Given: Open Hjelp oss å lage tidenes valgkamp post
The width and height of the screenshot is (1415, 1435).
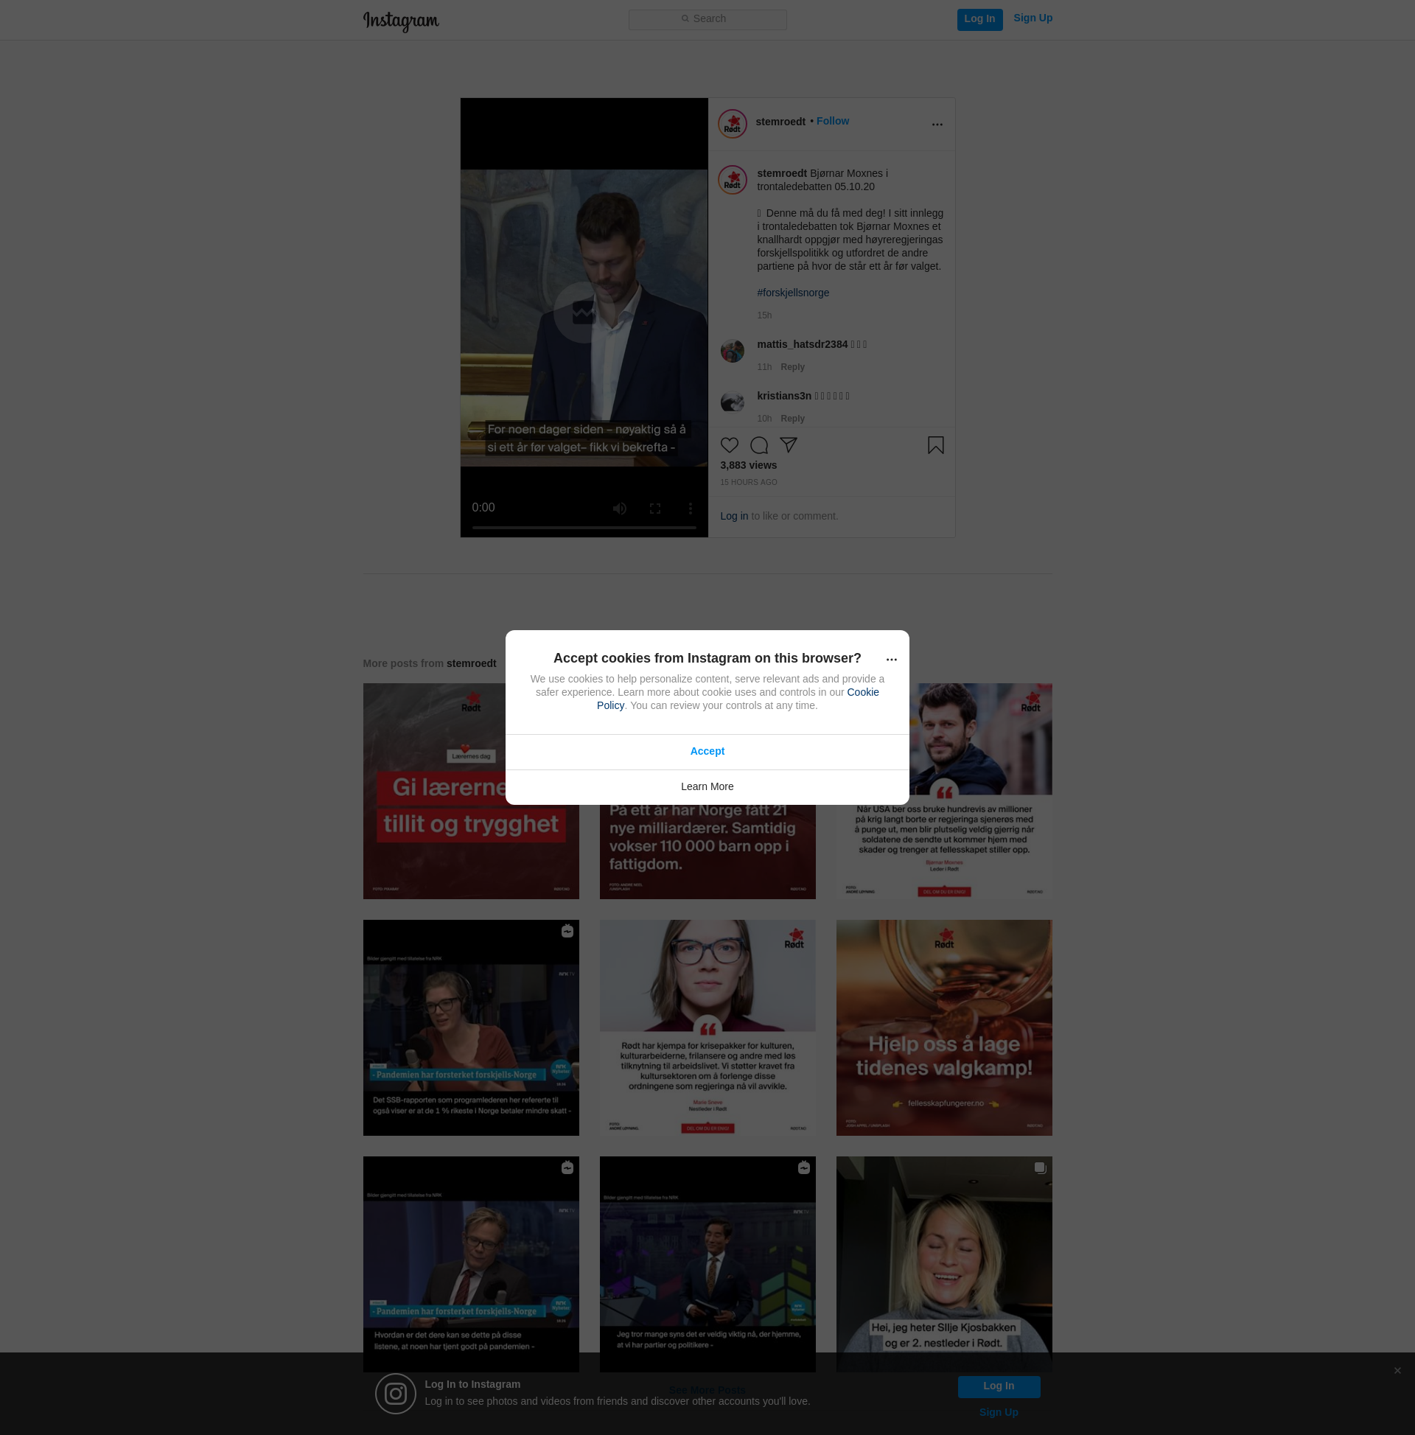Looking at the screenshot, I should coord(943,1027).
